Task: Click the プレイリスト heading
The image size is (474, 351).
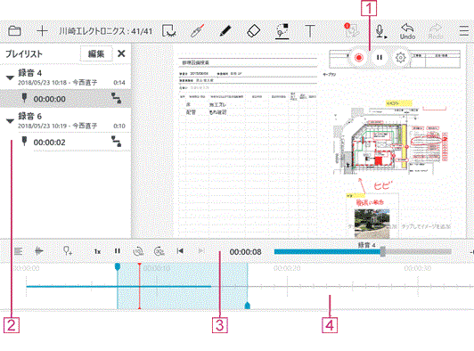Action: click(x=24, y=53)
